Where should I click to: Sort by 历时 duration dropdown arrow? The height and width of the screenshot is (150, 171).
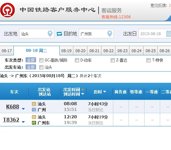[105, 91]
